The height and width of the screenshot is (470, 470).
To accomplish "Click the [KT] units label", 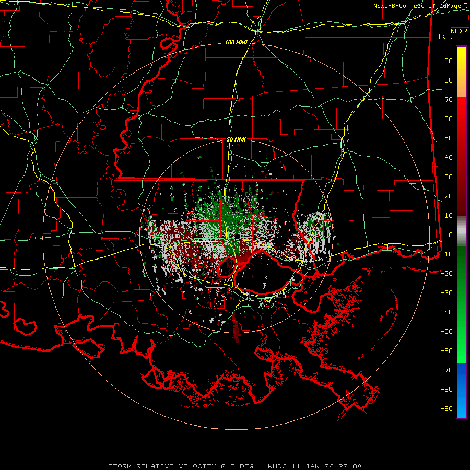I will (x=446, y=36).
